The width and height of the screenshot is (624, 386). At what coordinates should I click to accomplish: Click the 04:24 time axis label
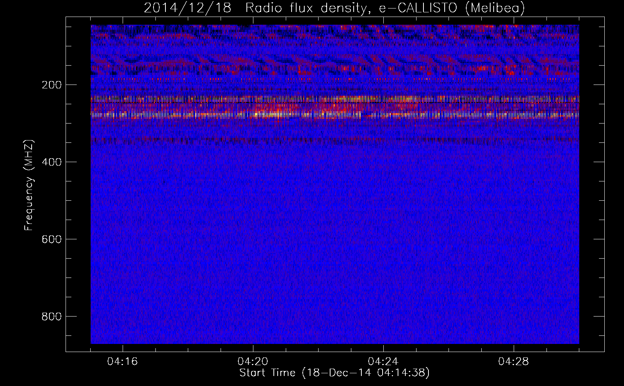coord(383,362)
